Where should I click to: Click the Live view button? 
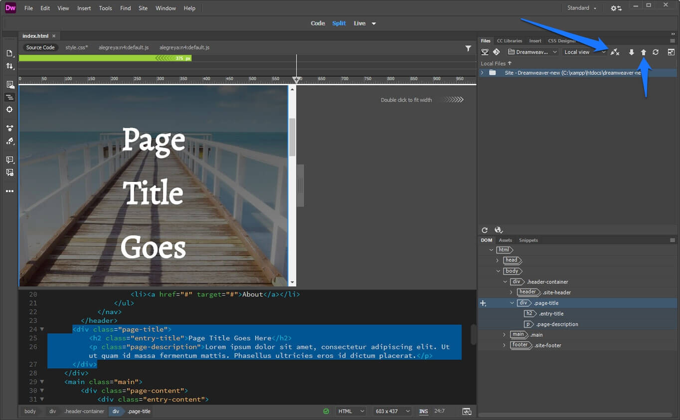click(x=358, y=23)
